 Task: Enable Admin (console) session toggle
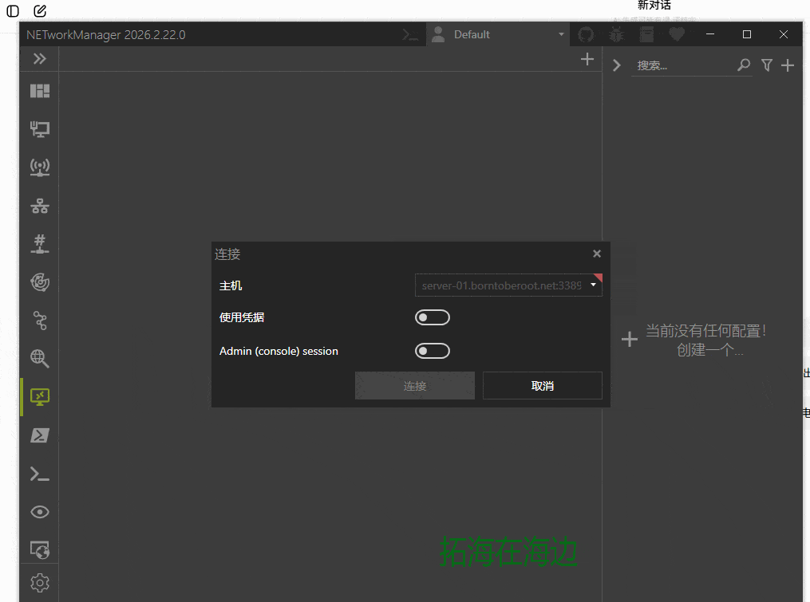433,351
